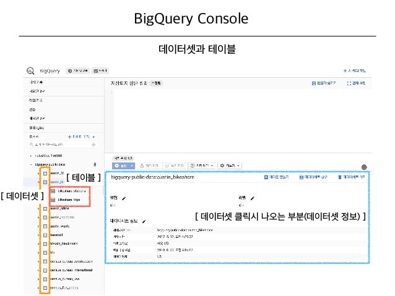Click the census_fips_codes dataset icon
The height and width of the screenshot is (296, 395).
coord(45,288)
